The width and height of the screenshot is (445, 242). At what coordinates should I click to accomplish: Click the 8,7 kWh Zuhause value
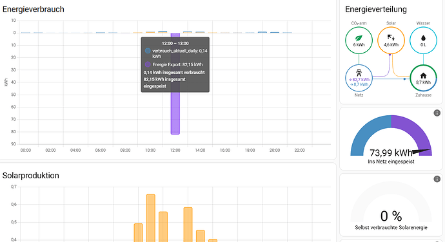423,82
